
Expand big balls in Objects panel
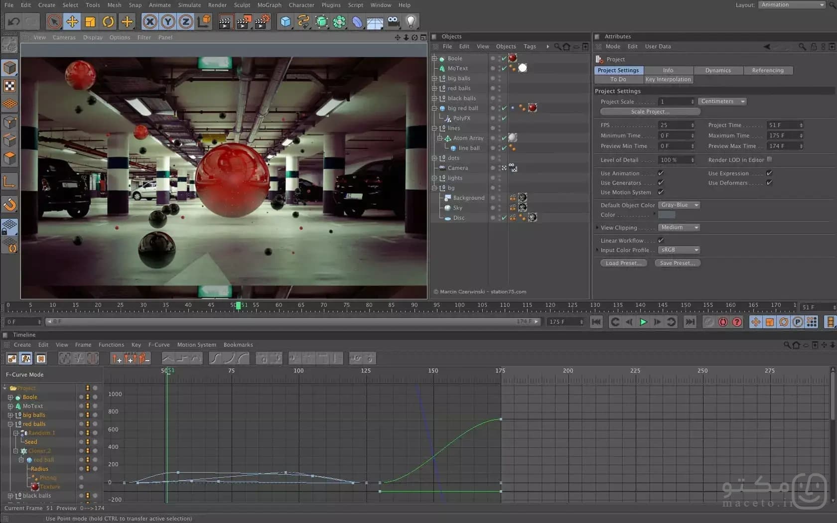pos(434,78)
